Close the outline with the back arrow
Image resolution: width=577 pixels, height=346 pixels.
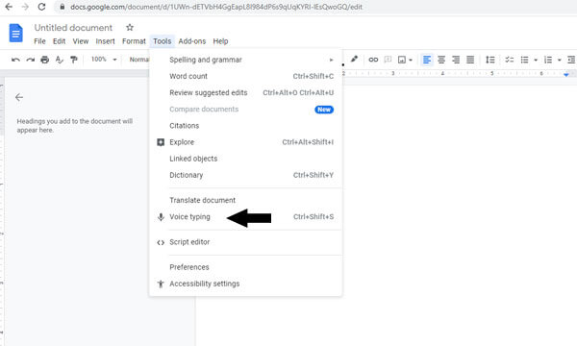pos(19,97)
